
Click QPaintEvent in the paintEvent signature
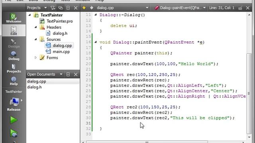click(179, 42)
